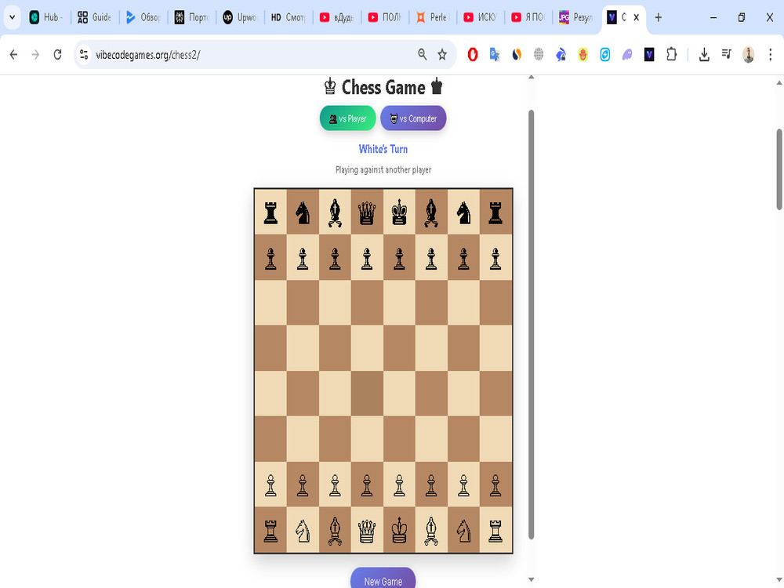Select the black queen piece

[x=367, y=212]
